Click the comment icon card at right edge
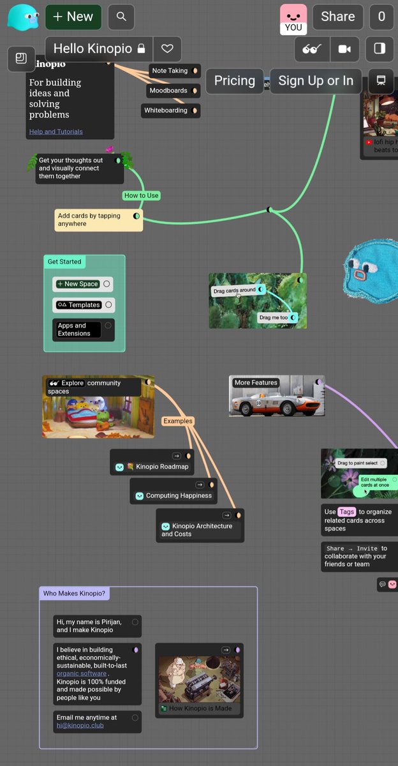Image resolution: width=398 pixels, height=766 pixels. pos(387,584)
